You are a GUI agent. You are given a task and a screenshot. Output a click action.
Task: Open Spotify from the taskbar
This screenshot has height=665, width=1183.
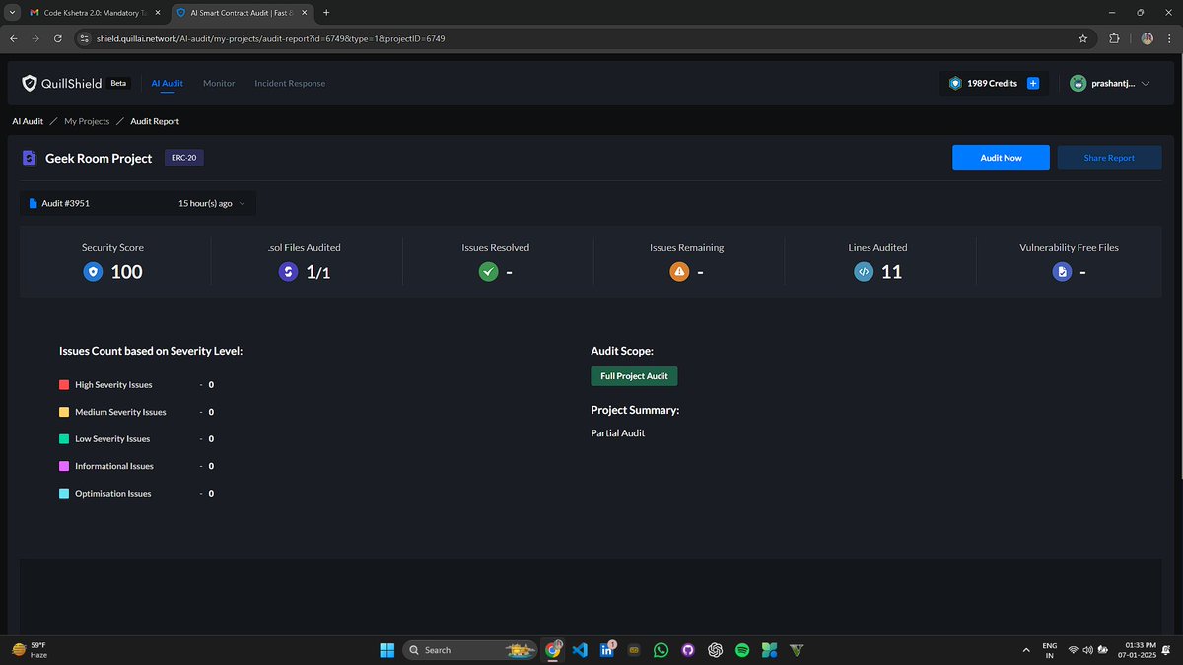click(x=742, y=649)
